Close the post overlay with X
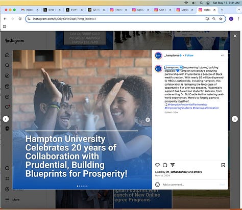Screen dimensions: 242x210 click(x=235, y=36)
